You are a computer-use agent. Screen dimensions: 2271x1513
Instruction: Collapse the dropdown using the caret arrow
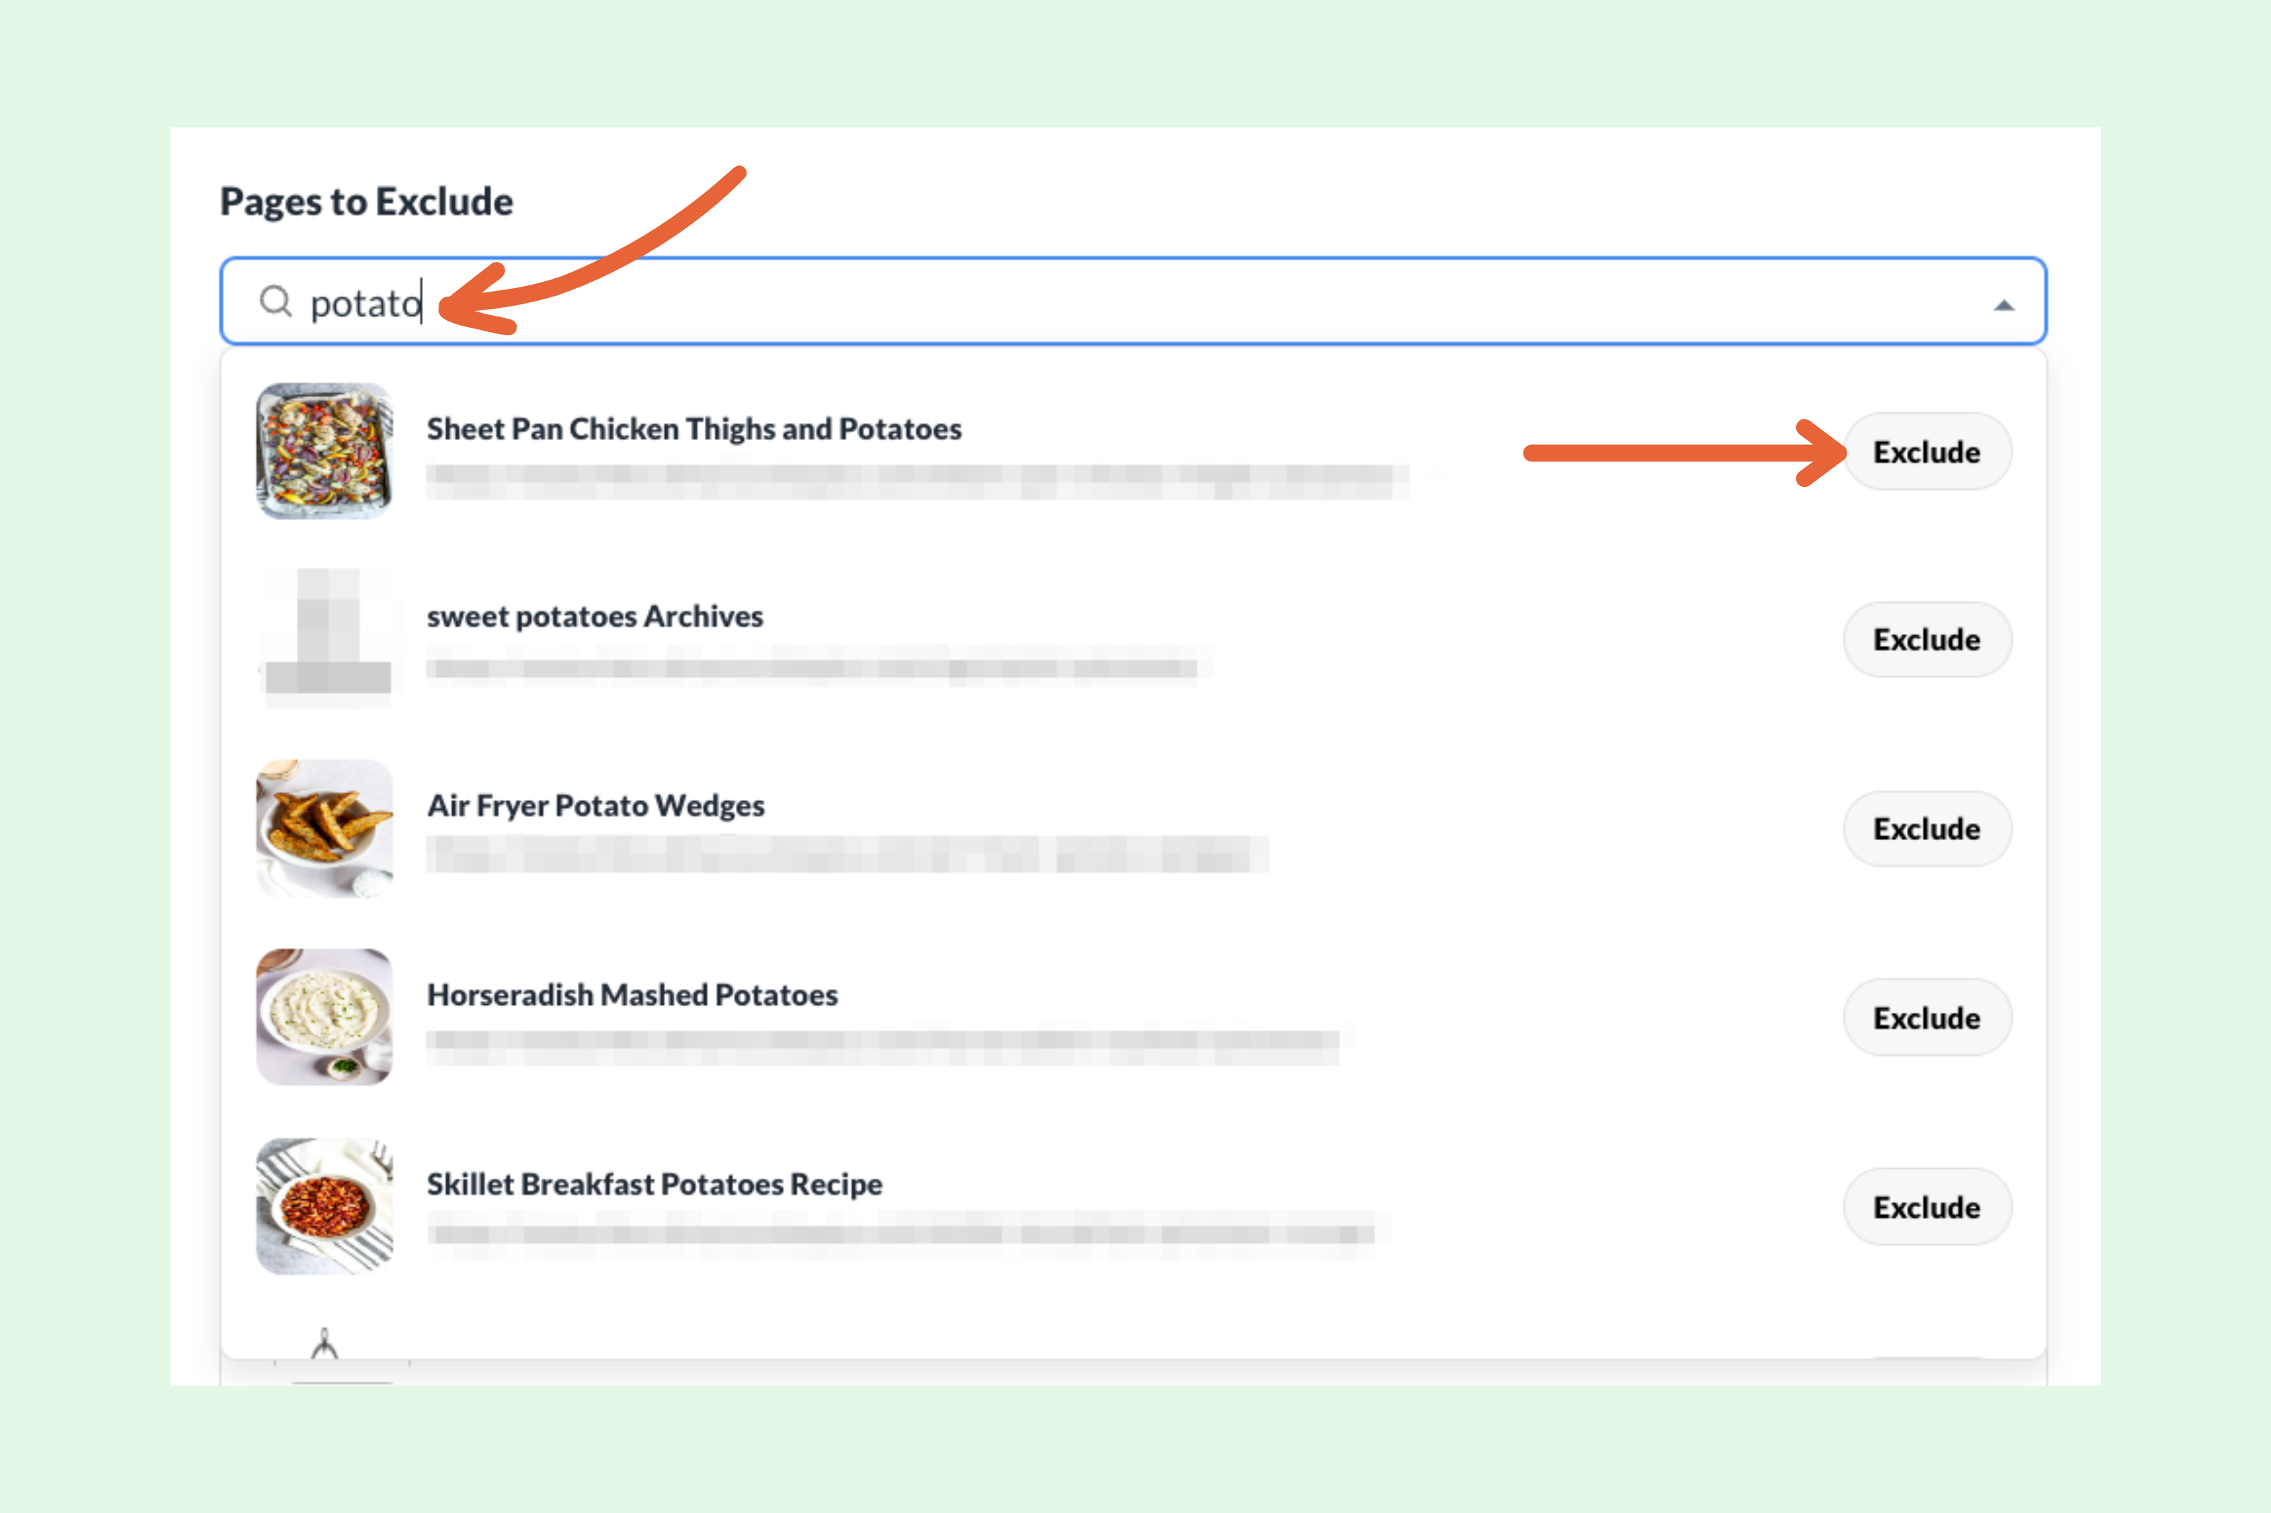point(2003,305)
